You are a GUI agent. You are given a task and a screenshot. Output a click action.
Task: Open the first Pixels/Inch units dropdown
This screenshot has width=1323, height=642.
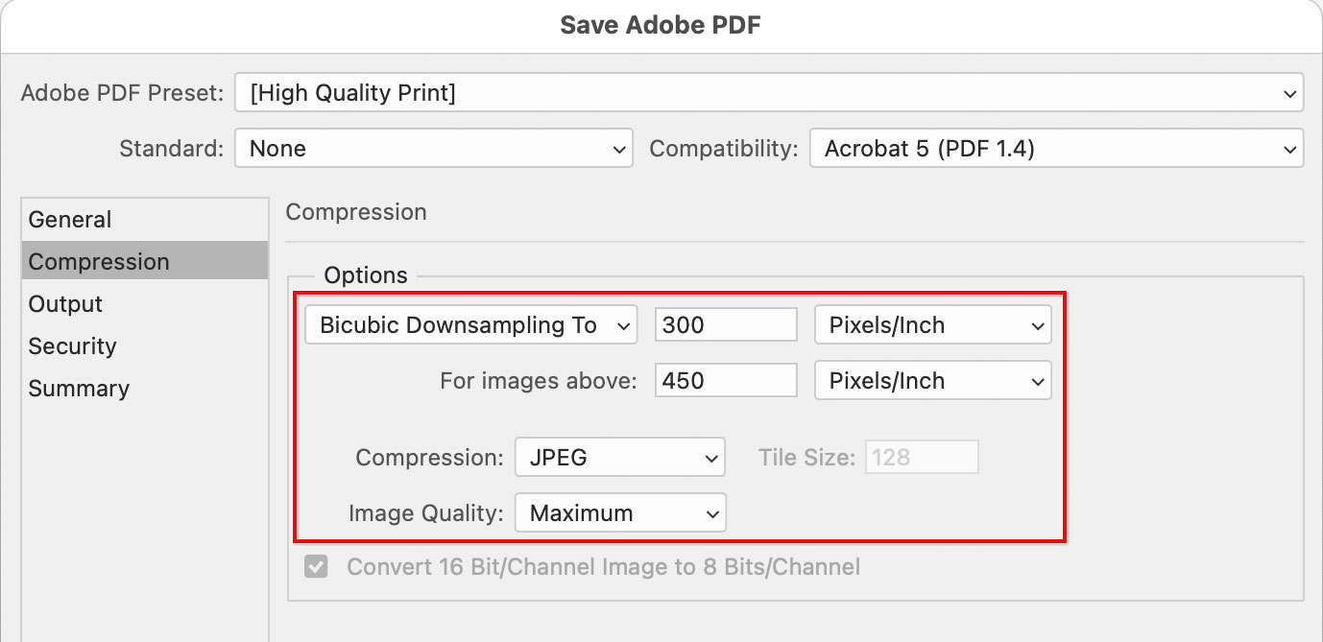[931, 324]
